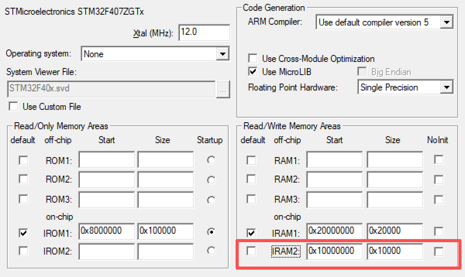This screenshot has width=465, height=277.
Task: Click the RAM2 Size field
Action: (395, 180)
